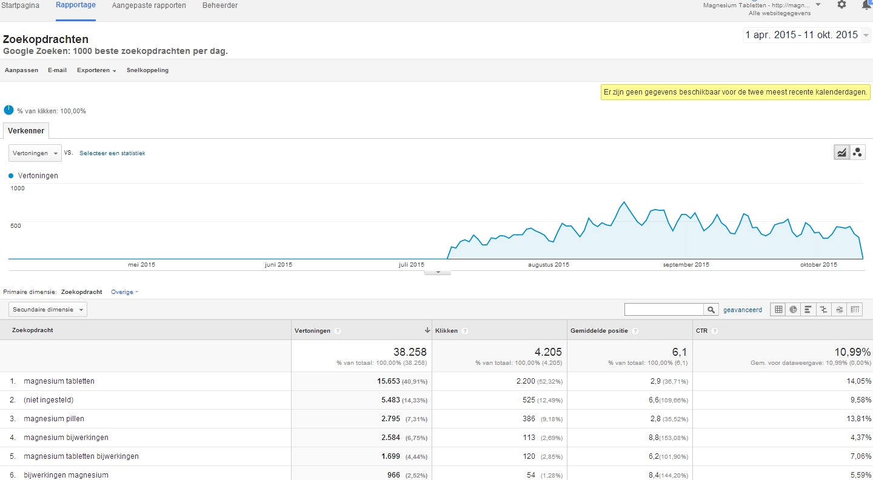Collapse the chart using the arrow handle
The image size is (873, 480).
click(438, 273)
